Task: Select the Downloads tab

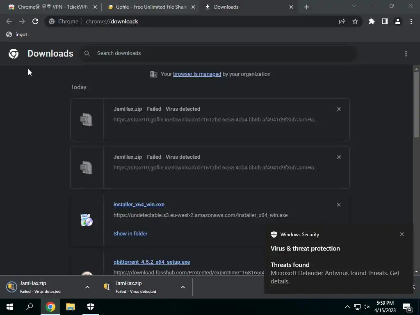Action: (249, 7)
